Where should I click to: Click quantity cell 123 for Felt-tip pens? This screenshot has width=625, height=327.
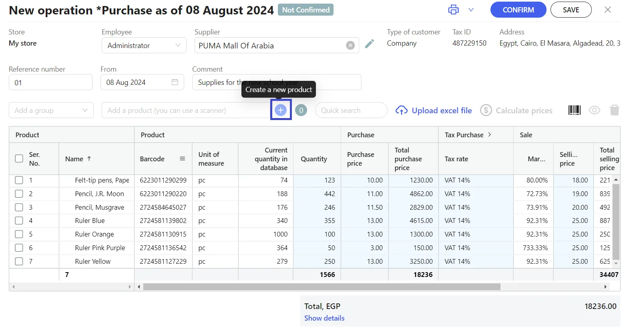pos(317,180)
